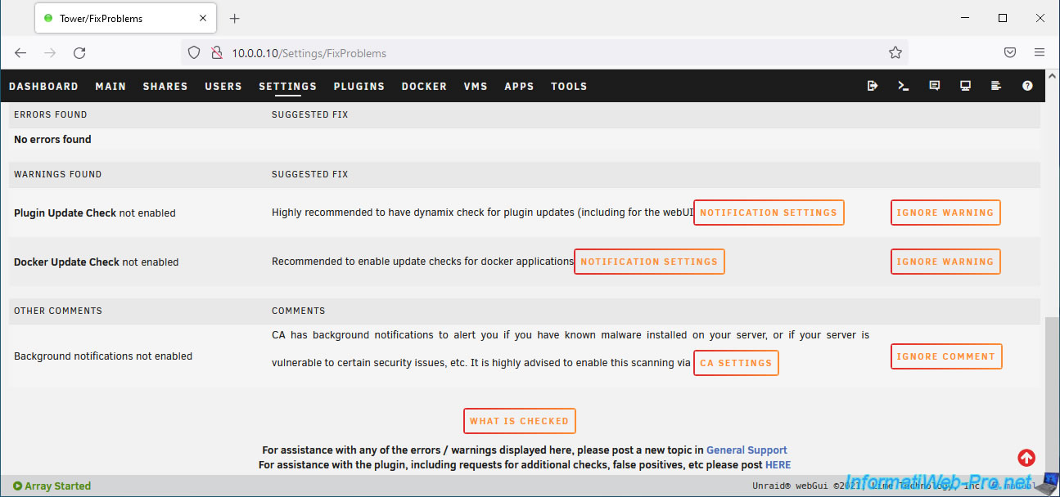Follow the General Support link
Viewport: 1060px width, 497px height.
coord(747,450)
